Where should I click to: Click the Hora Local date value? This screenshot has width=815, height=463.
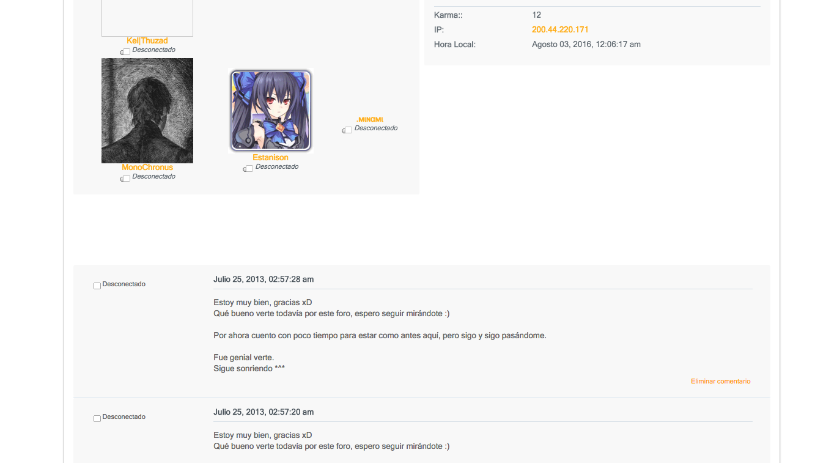pyautogui.click(x=586, y=45)
